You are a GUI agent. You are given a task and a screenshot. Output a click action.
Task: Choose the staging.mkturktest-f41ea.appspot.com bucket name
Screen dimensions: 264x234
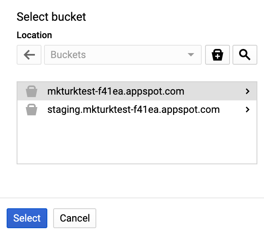(133, 110)
